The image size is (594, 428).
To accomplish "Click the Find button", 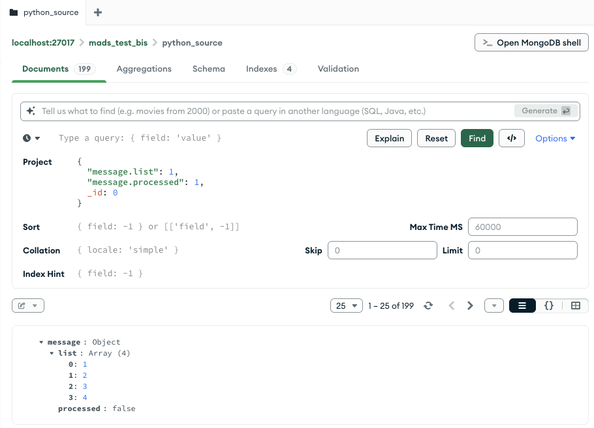I will 477,138.
